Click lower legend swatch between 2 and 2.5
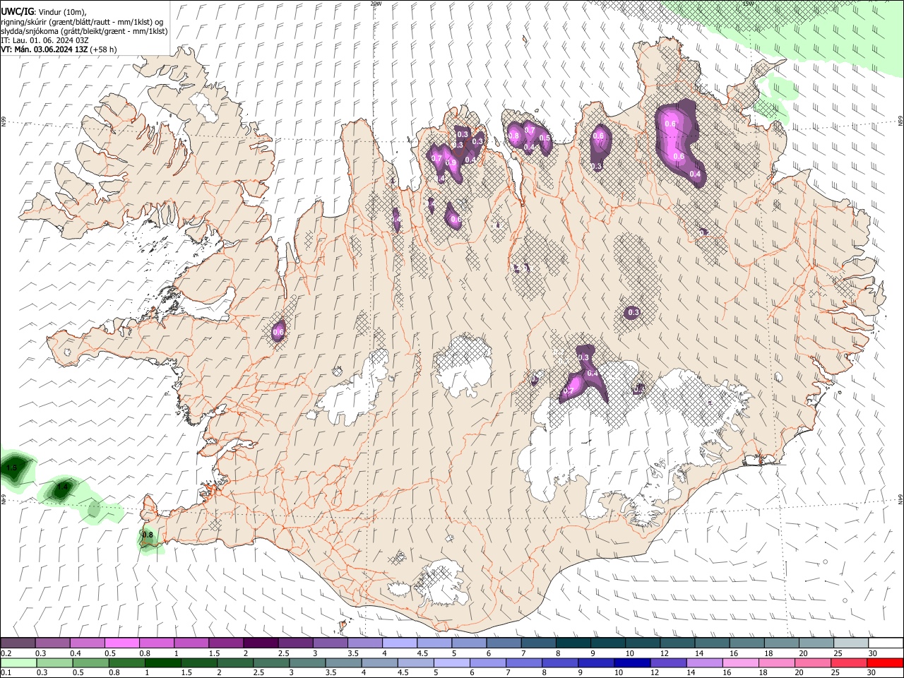This screenshot has height=678, width=904. (235, 662)
